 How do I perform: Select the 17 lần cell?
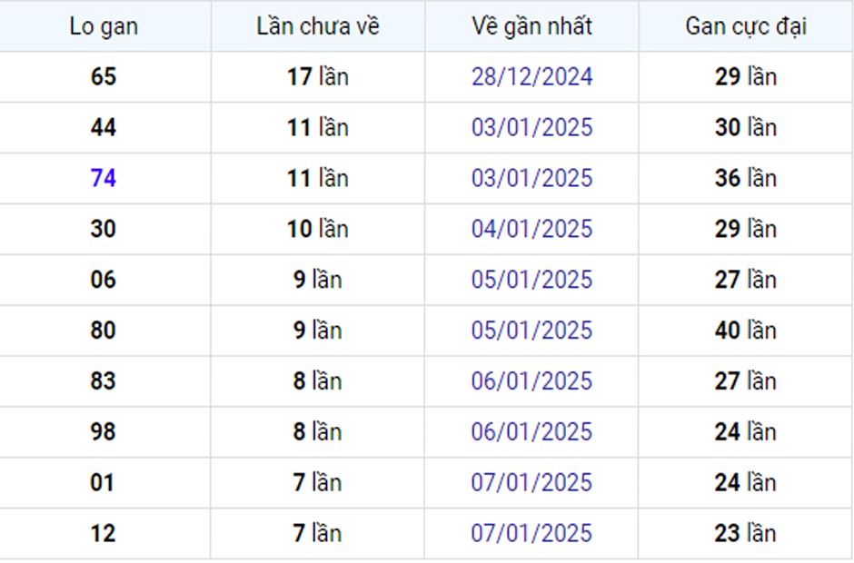(x=318, y=77)
